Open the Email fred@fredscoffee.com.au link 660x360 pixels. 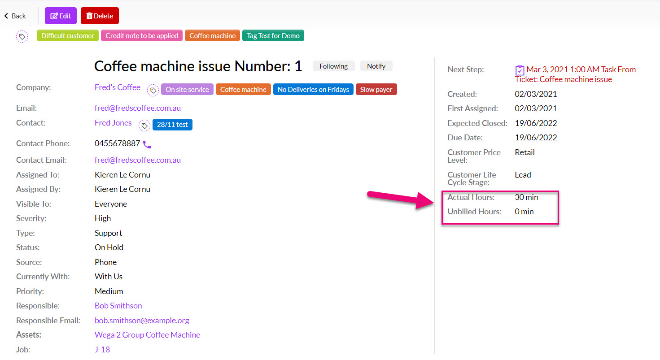coord(138,108)
